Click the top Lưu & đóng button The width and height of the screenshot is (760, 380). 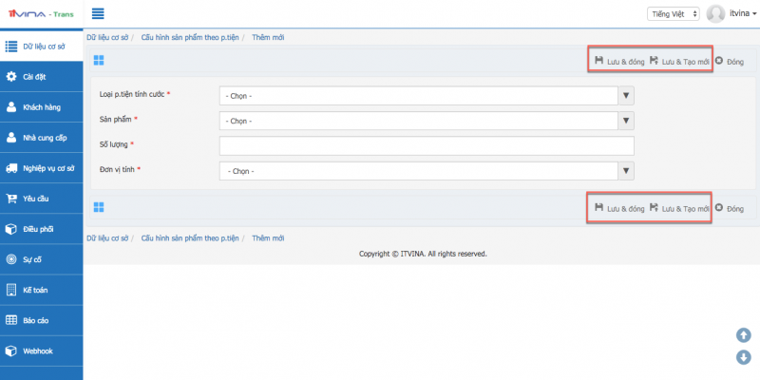point(619,62)
